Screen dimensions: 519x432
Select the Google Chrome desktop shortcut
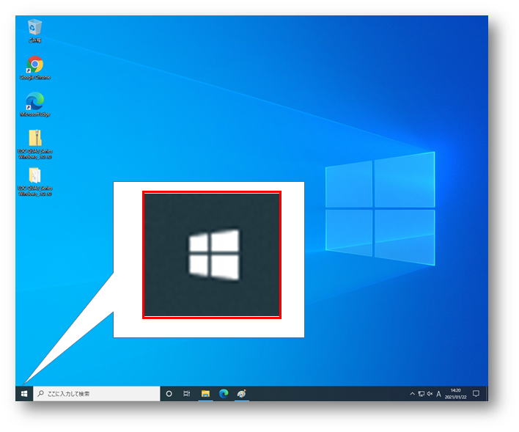34,68
